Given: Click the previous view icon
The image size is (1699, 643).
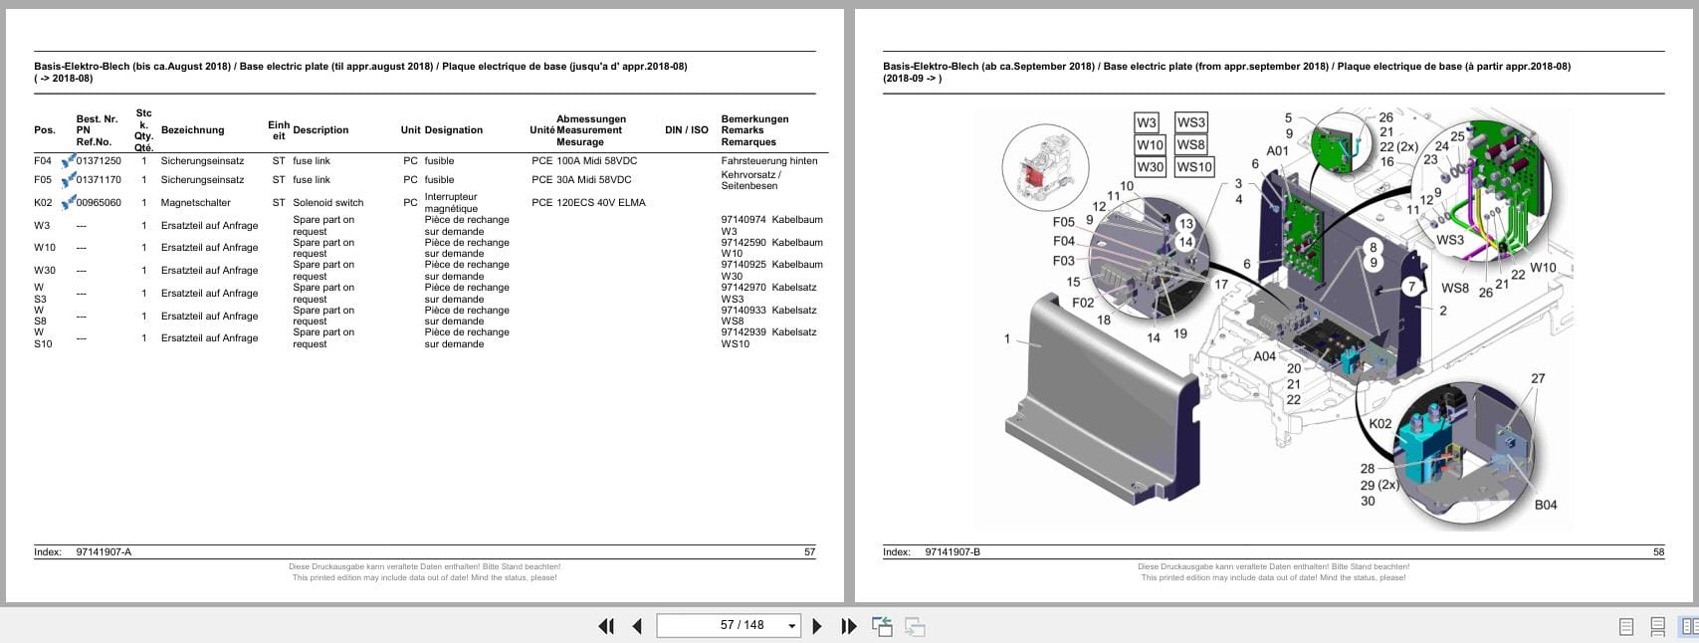Looking at the screenshot, I should tap(882, 626).
